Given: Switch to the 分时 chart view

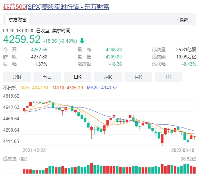Looking at the screenshot, I should pyautogui.click(x=17, y=77).
